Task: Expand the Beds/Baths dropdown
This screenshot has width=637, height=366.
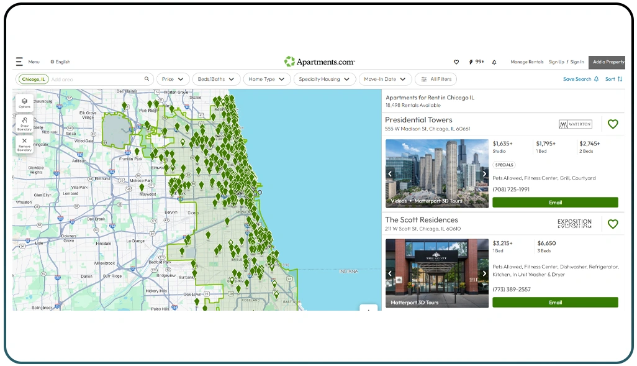Action: (x=216, y=79)
